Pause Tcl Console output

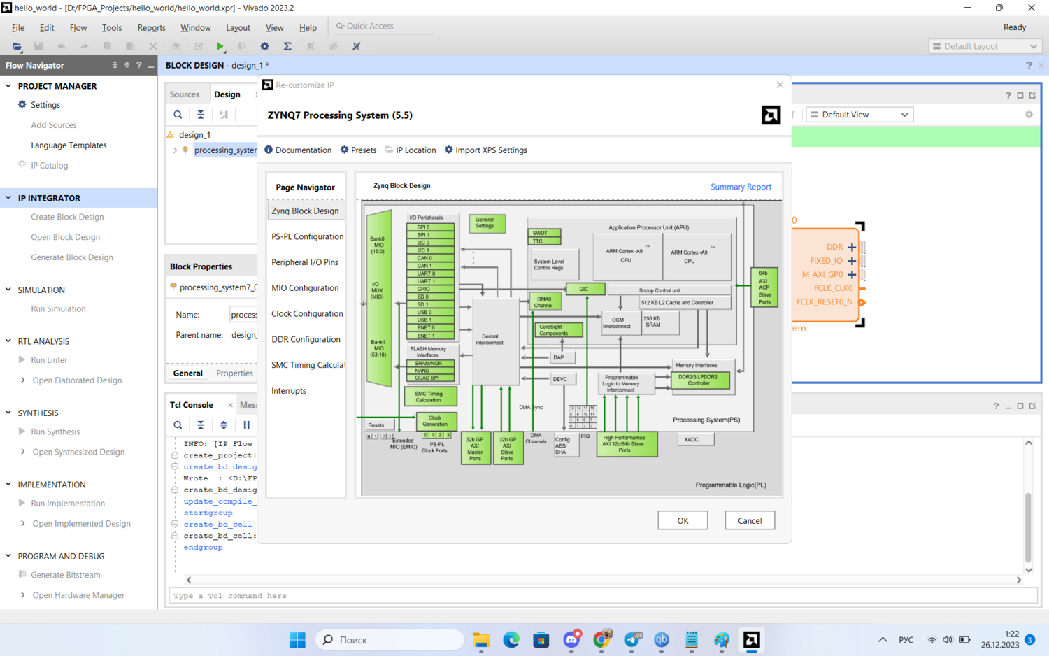pyautogui.click(x=246, y=425)
